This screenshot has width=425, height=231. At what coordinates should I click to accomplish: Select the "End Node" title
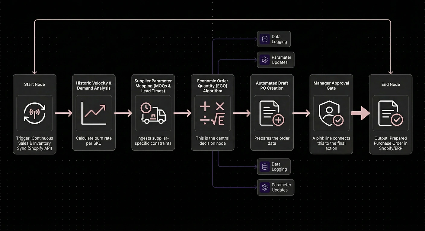click(391, 85)
